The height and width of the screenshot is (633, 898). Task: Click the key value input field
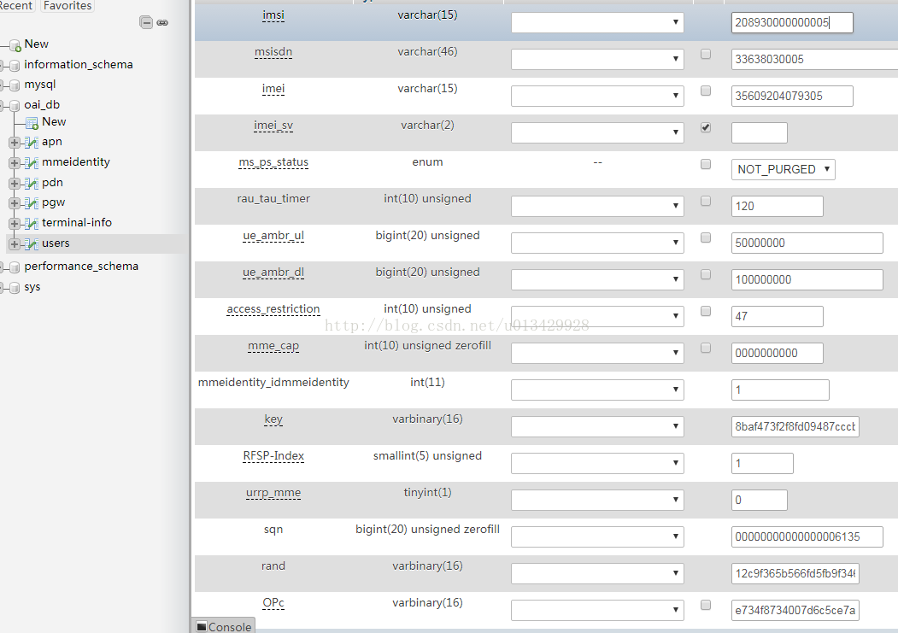(795, 426)
